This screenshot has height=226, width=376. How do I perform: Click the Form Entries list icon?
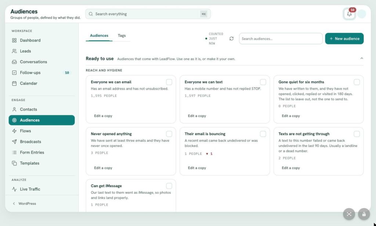[14, 152]
